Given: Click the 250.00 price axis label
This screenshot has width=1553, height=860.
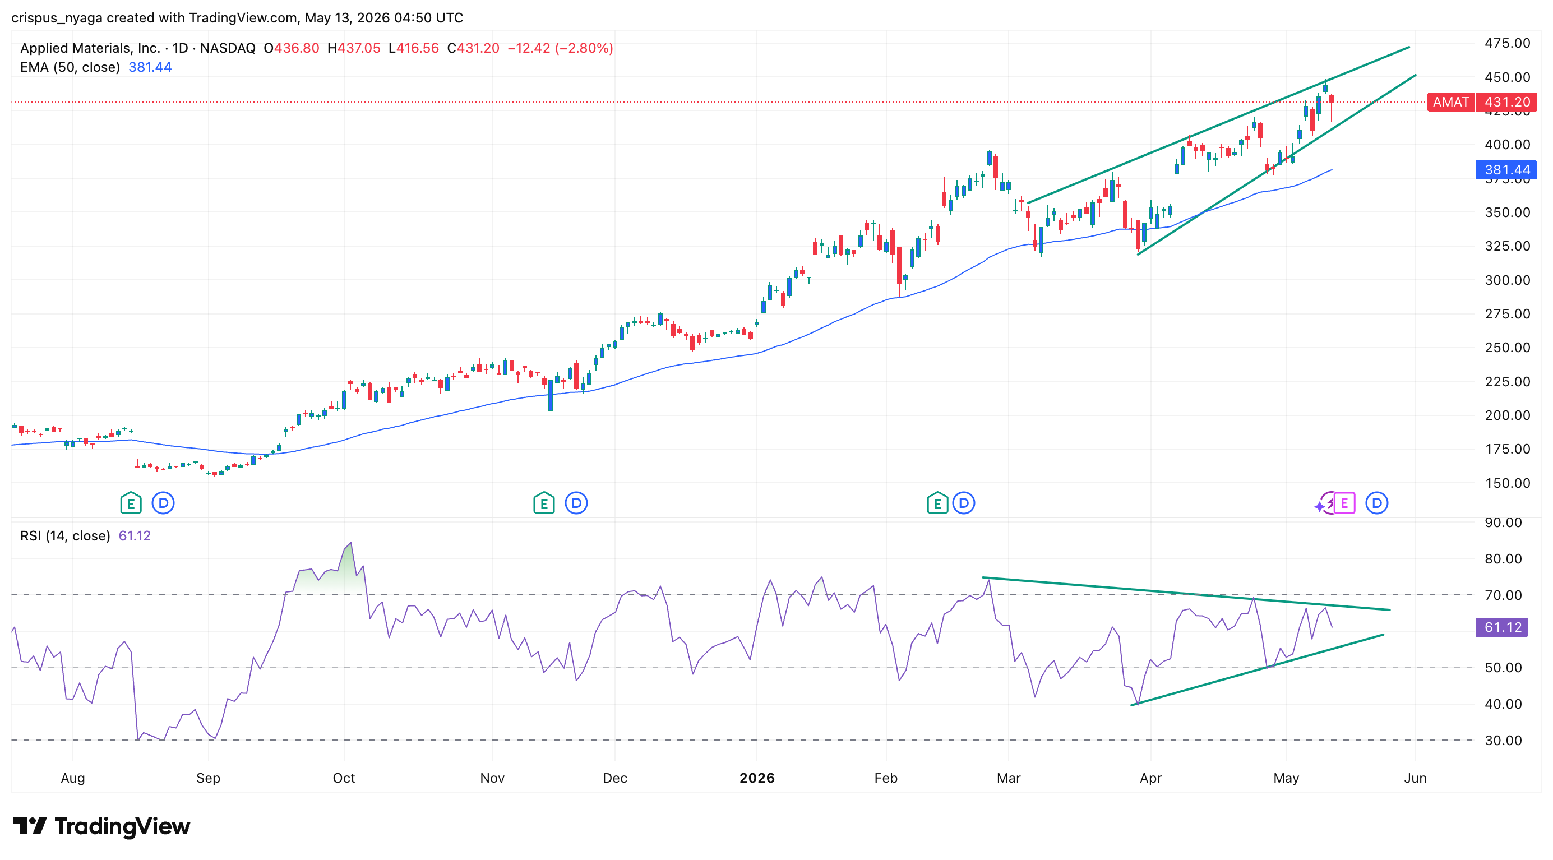Looking at the screenshot, I should tap(1507, 348).
